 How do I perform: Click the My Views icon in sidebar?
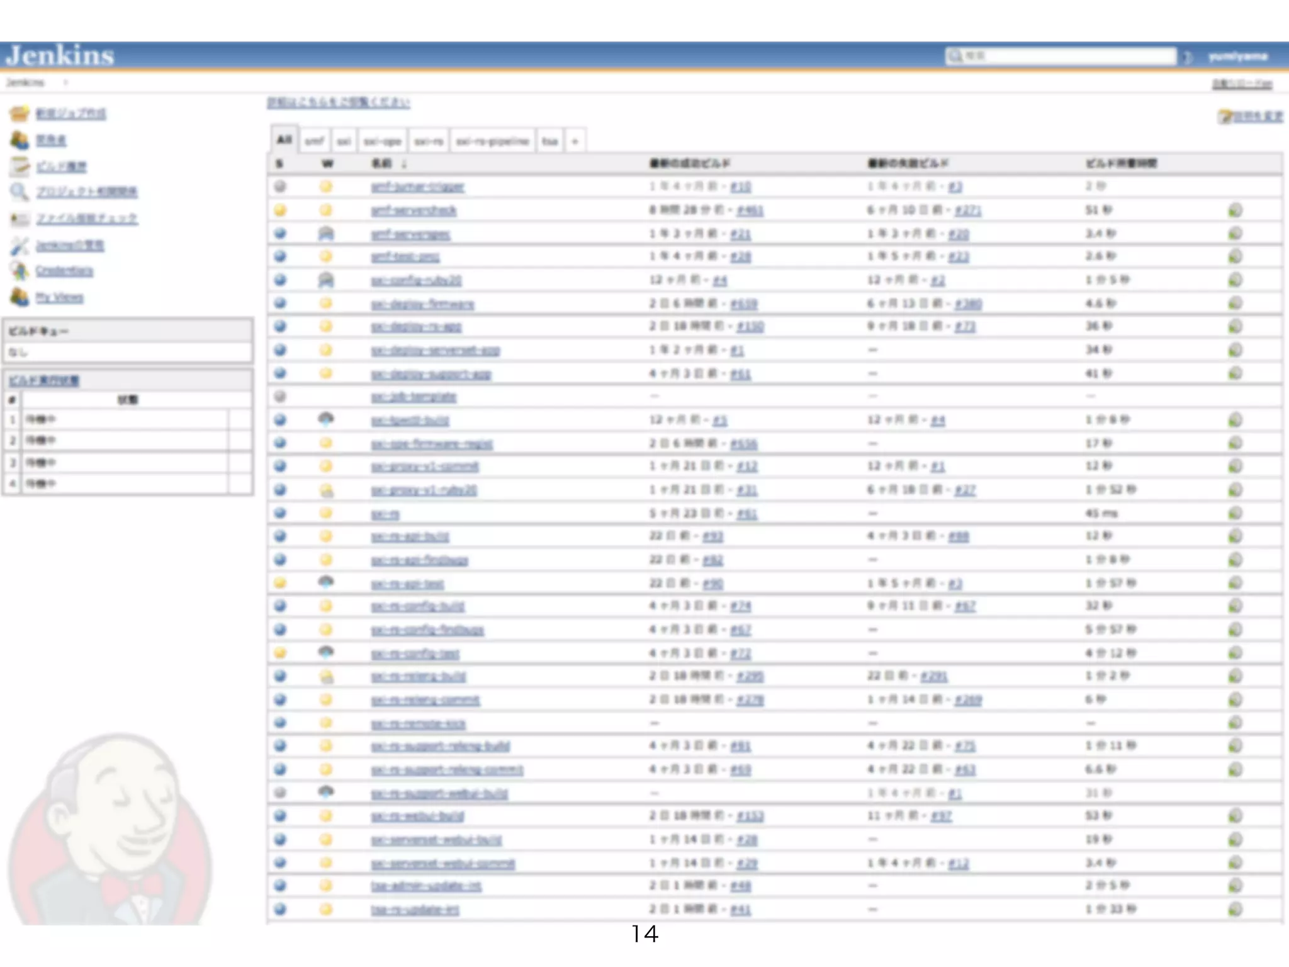click(x=20, y=297)
